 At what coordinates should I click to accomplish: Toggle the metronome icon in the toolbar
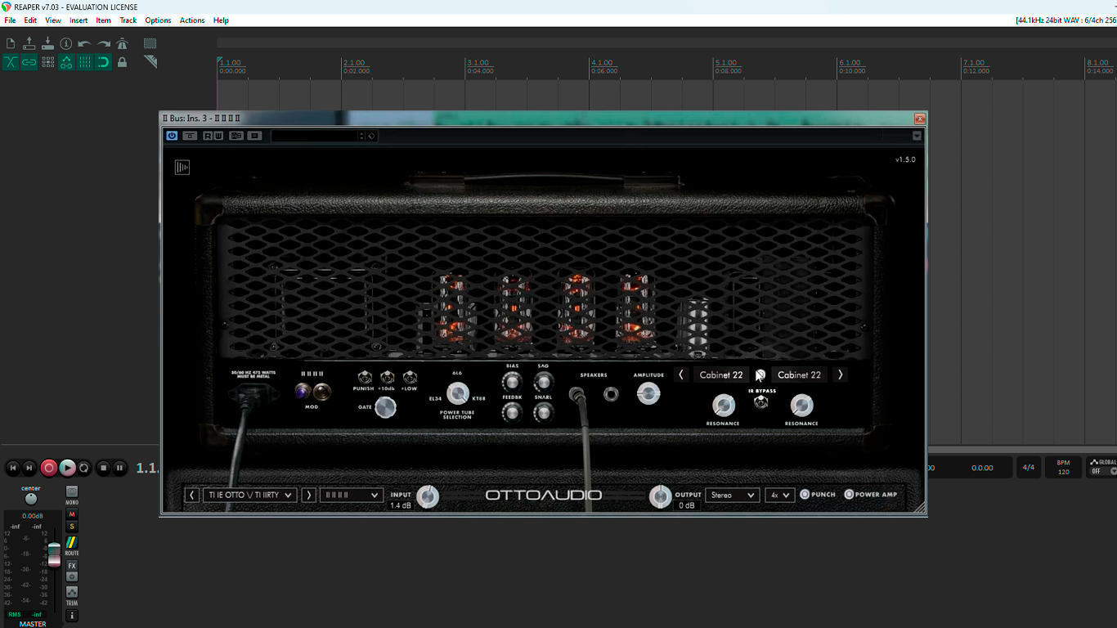[x=123, y=43]
